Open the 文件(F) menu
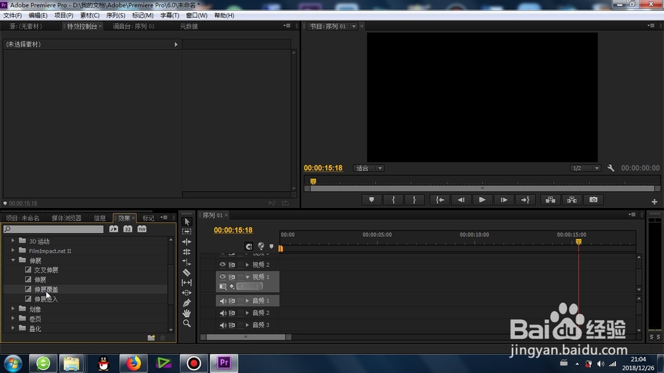The width and height of the screenshot is (664, 373). tap(12, 15)
